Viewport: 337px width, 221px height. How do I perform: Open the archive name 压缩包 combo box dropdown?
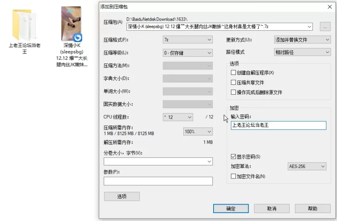pyautogui.click(x=309, y=27)
